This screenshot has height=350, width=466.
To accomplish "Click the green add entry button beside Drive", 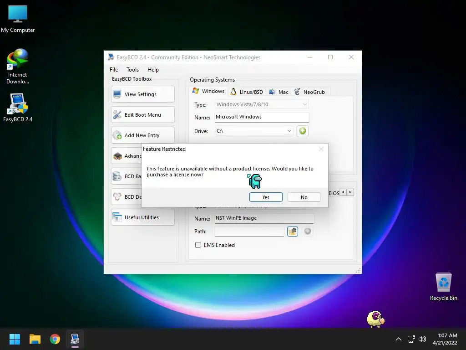I will (303, 131).
